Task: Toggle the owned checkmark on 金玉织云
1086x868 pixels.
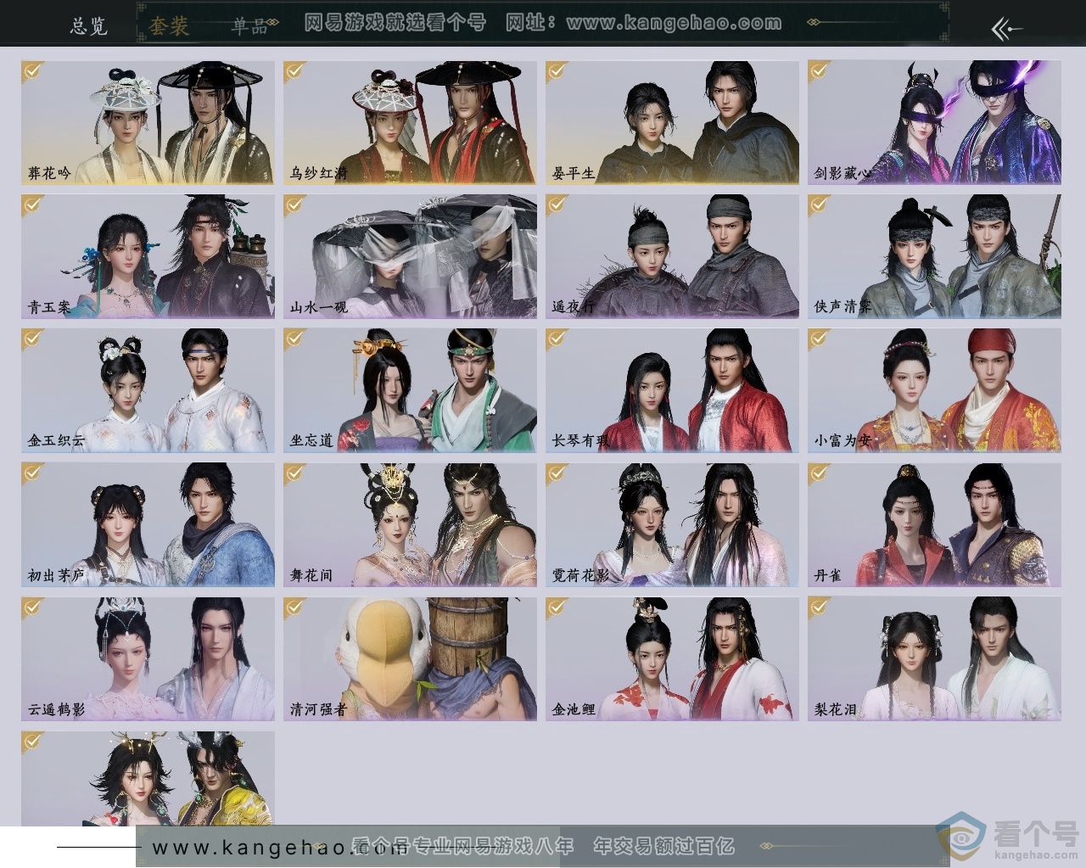Action: [32, 339]
